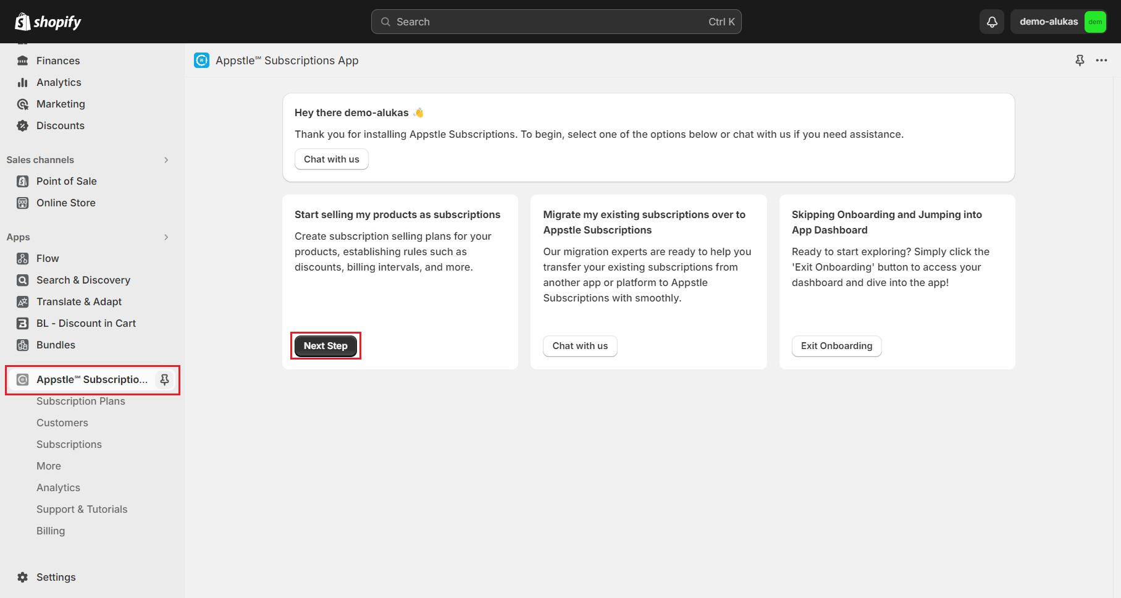Click the Settings gear icon
Viewport: 1121px width, 598px height.
pyautogui.click(x=23, y=577)
